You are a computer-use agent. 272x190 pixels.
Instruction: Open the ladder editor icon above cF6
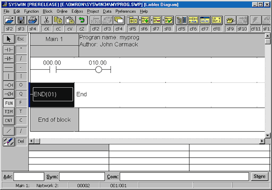pyautogui.click(x=193, y=20)
